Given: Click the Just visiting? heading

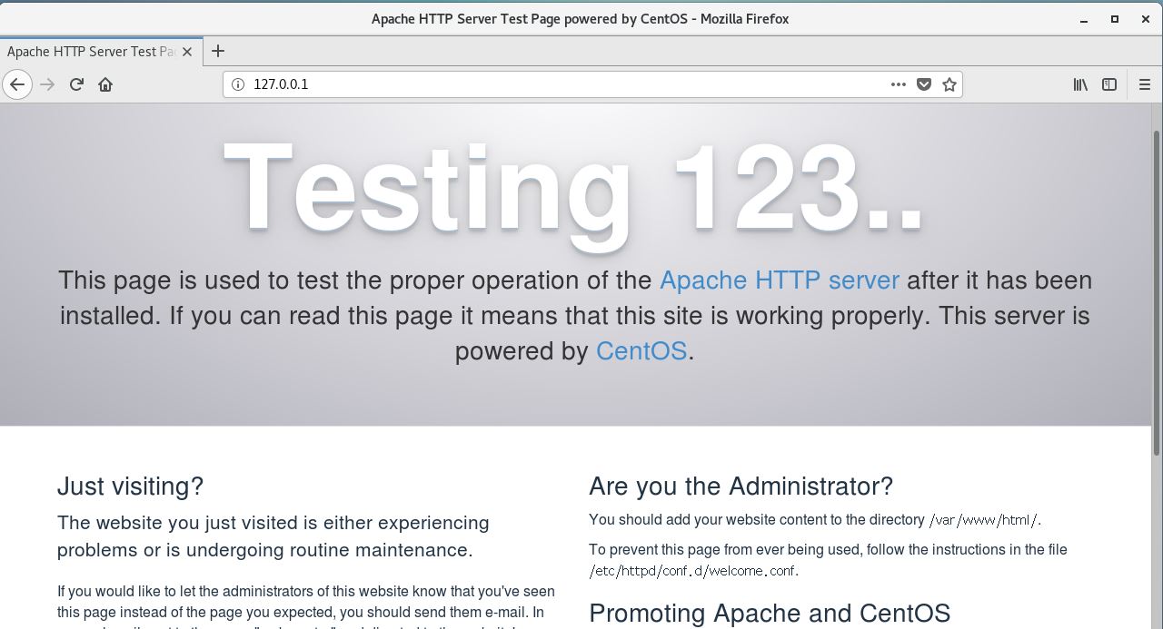Looking at the screenshot, I should [130, 486].
